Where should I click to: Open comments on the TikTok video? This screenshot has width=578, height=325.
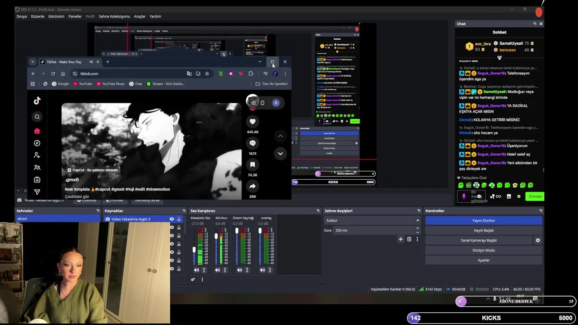[252, 143]
